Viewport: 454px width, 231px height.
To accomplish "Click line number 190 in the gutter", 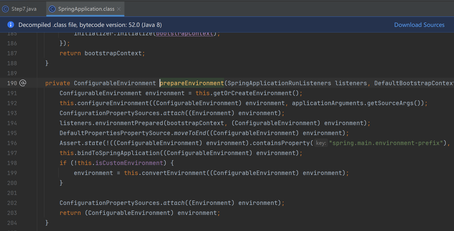I will click(12, 83).
